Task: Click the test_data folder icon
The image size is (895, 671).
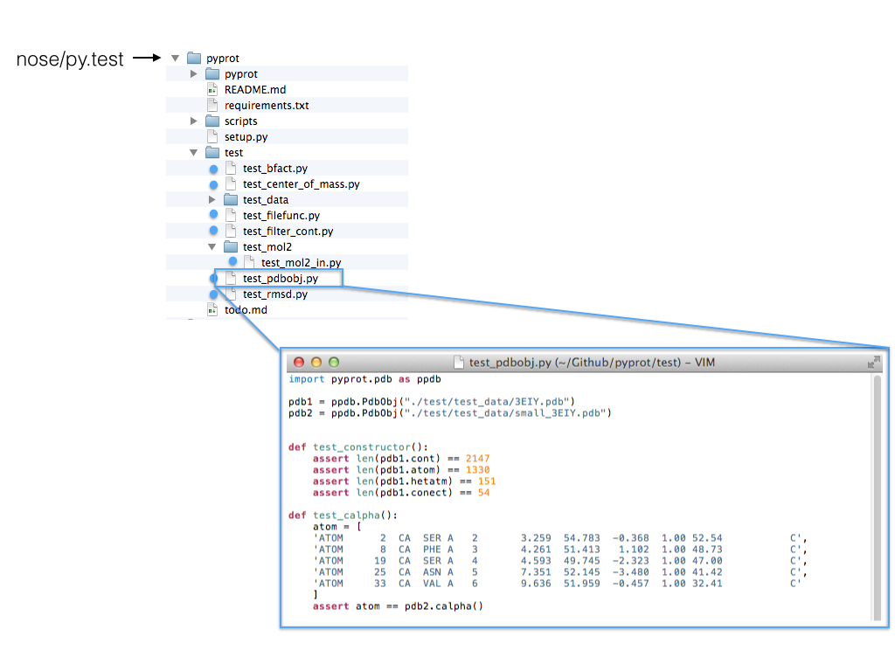Action: point(230,199)
